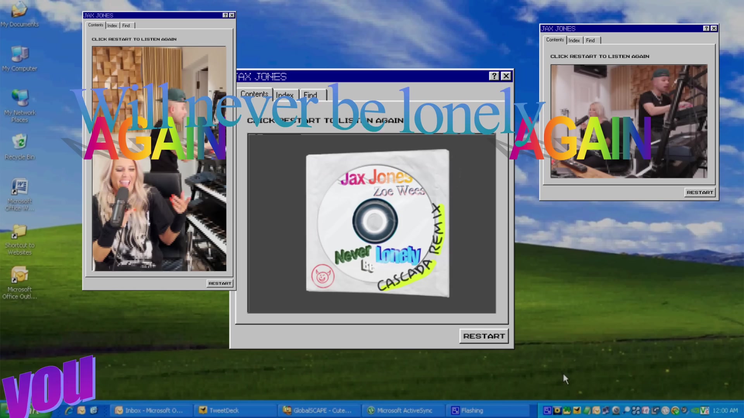Select Contents tab in center Jax Jones window

point(254,94)
